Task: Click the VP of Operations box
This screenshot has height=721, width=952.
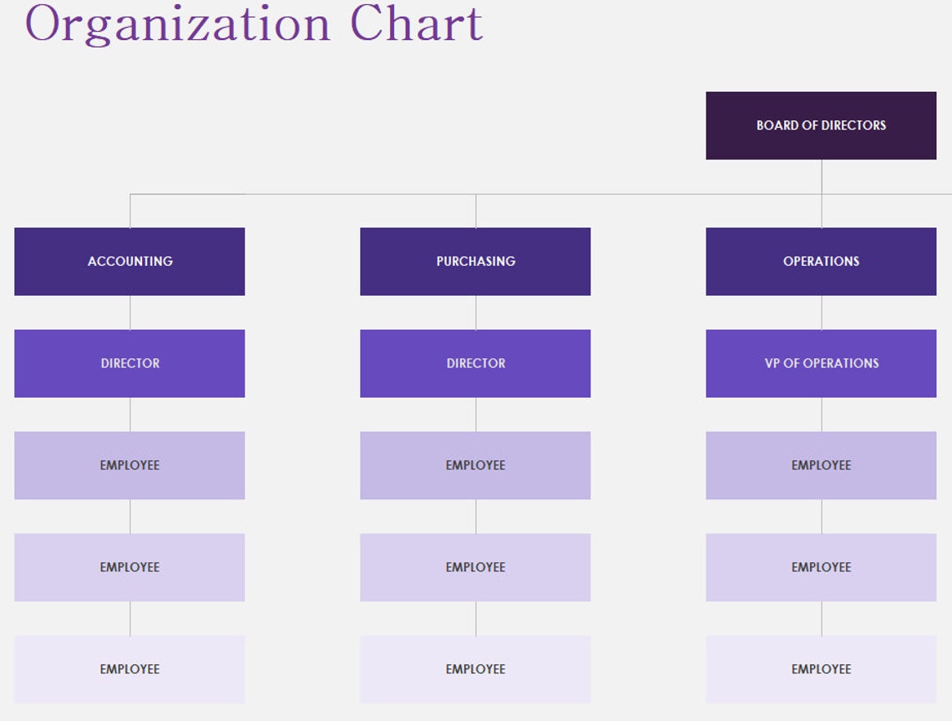Action: (821, 363)
